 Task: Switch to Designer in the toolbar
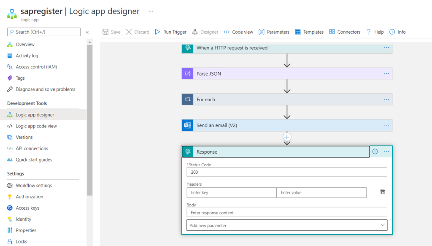click(205, 32)
